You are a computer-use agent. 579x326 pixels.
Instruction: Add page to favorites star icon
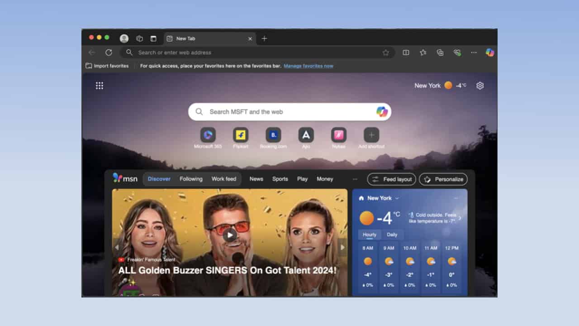click(x=386, y=53)
